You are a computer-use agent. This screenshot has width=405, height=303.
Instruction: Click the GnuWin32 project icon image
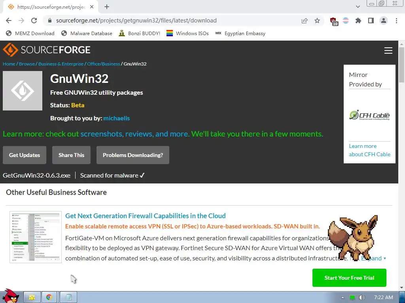pos(23,91)
